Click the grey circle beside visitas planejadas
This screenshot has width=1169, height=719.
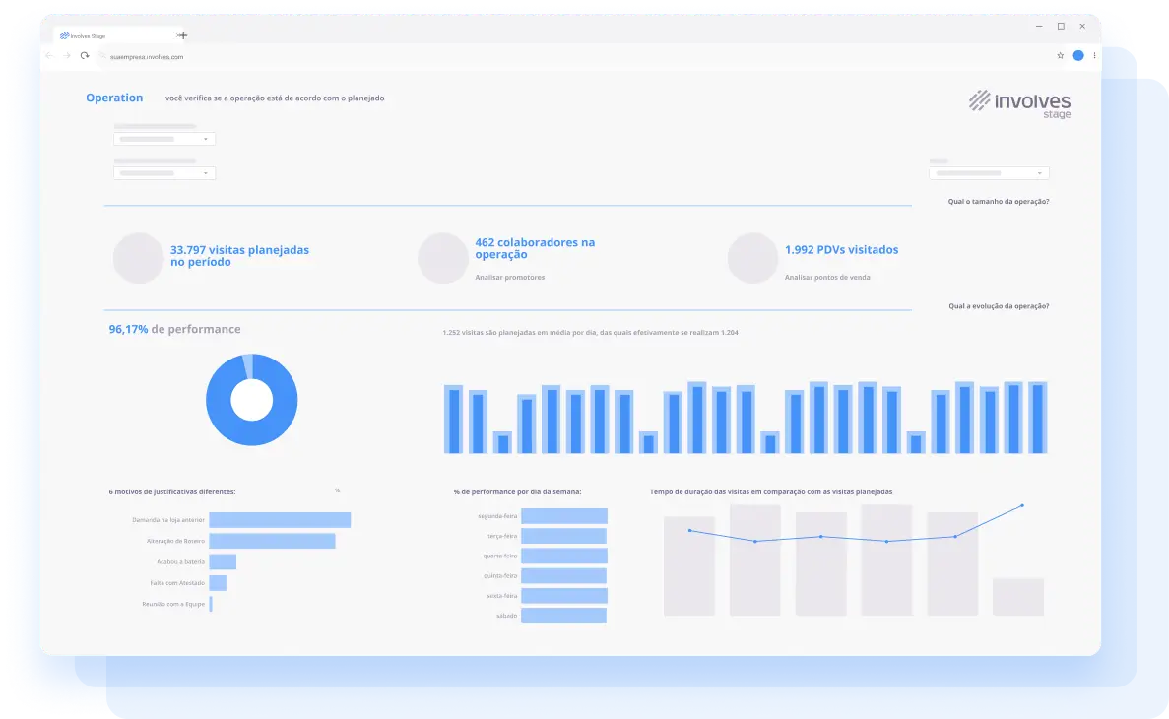click(x=138, y=258)
